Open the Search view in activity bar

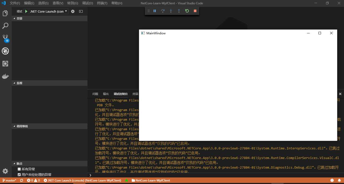click(5, 26)
